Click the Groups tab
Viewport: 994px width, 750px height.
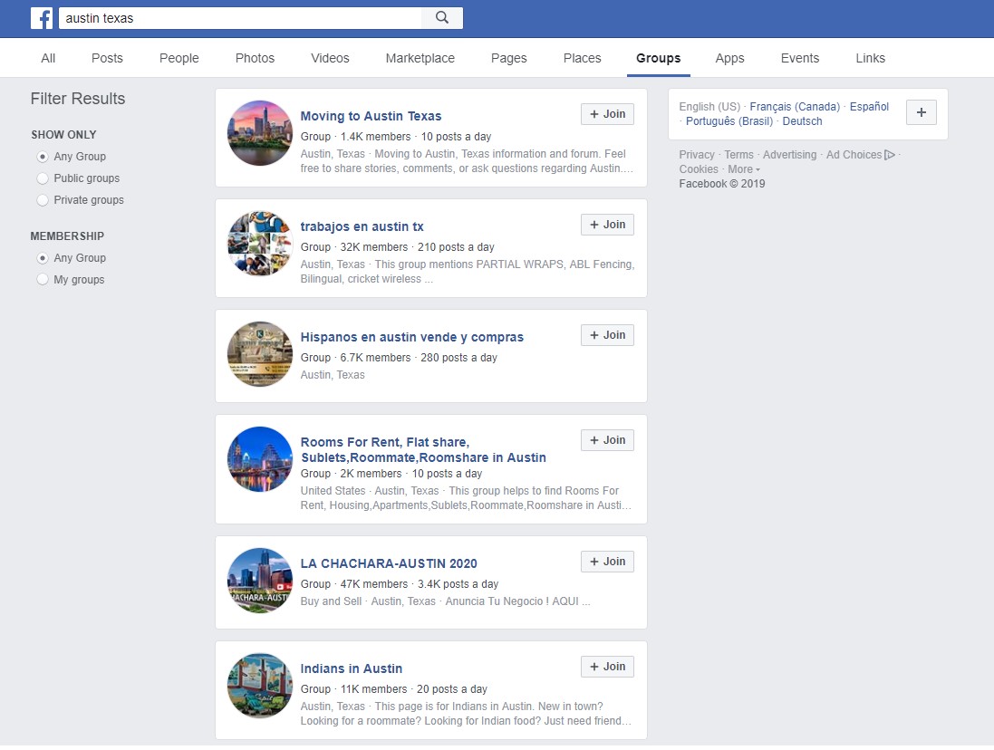coord(659,58)
